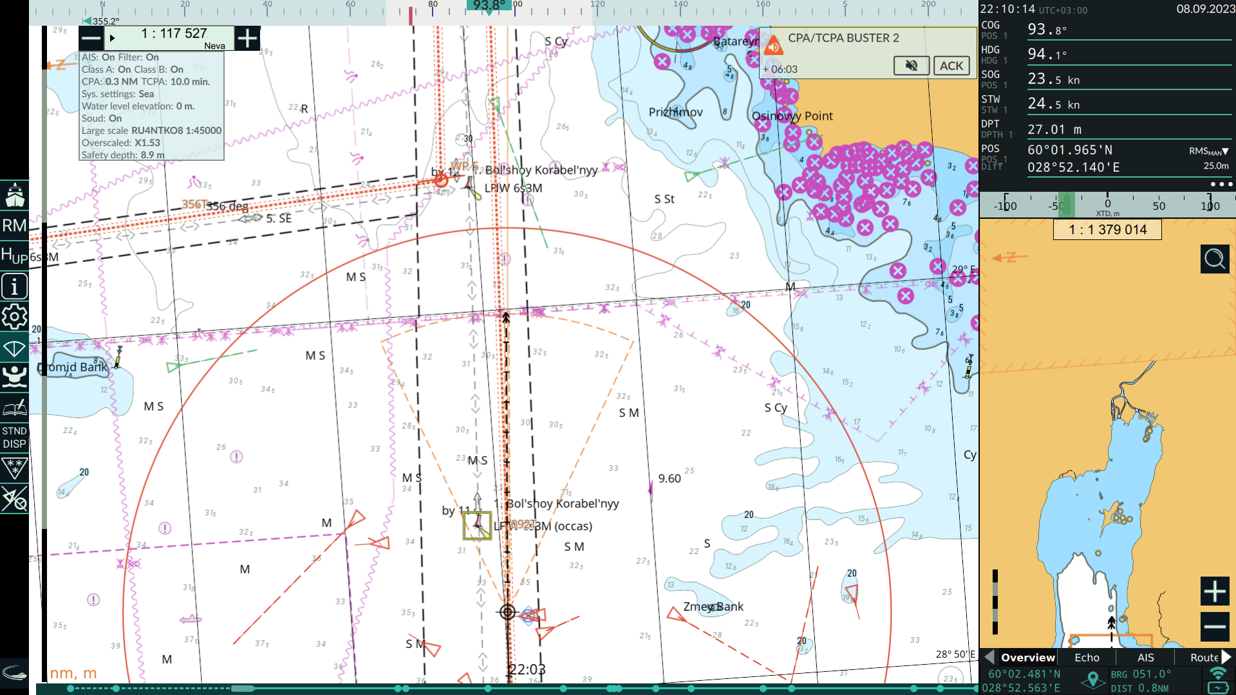Image resolution: width=1236 pixels, height=695 pixels.
Task: Click the information (!) symbol left of MS on chart
Action: [x=236, y=457]
